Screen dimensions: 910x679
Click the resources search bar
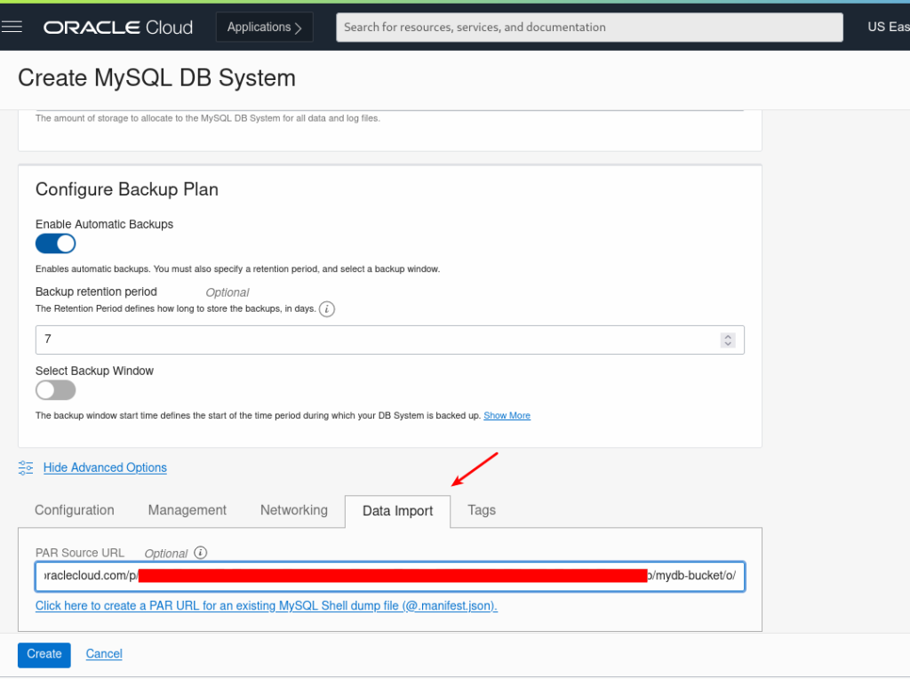[x=589, y=27]
